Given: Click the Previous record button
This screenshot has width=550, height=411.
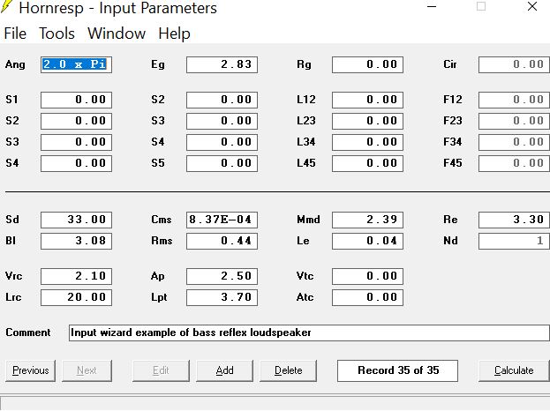Looking at the screenshot, I should tap(31, 370).
